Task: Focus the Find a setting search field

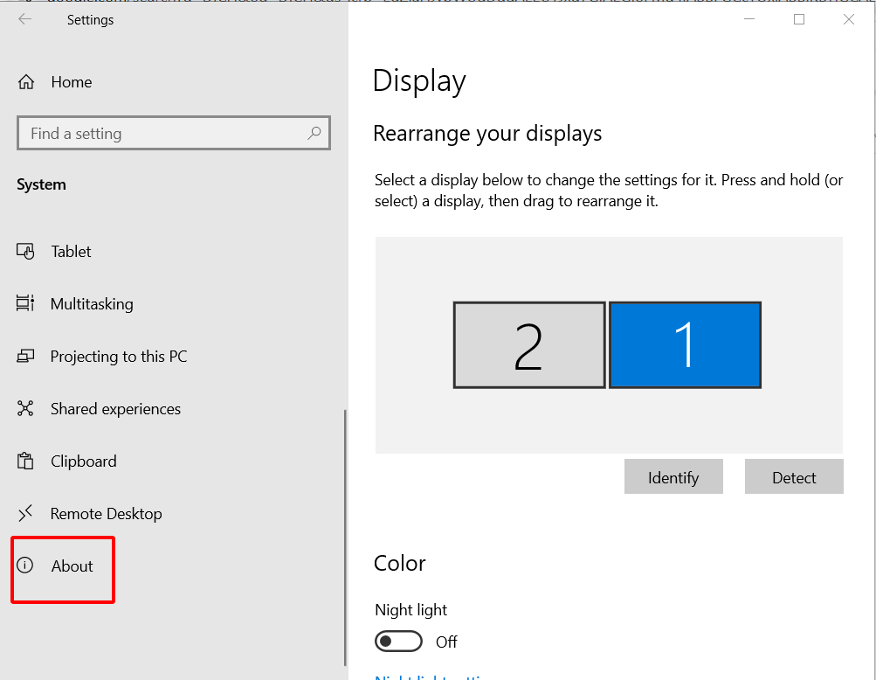Action: pyautogui.click(x=166, y=134)
